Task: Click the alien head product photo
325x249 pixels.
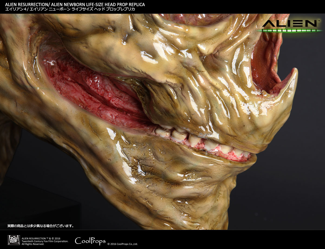Action: pos(162,122)
